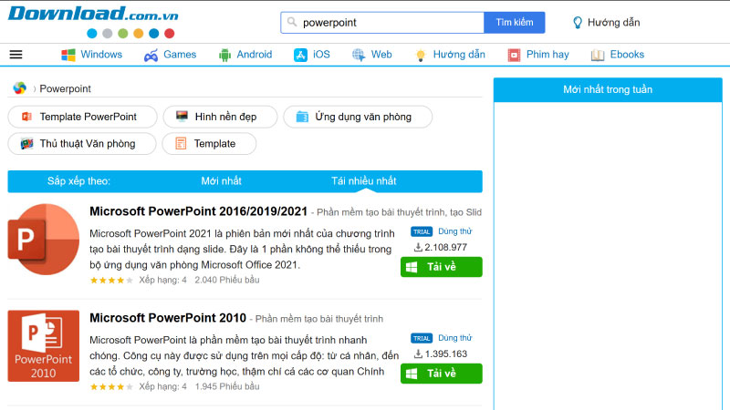
Task: Sort results by Mới nhất
Action: point(221,180)
